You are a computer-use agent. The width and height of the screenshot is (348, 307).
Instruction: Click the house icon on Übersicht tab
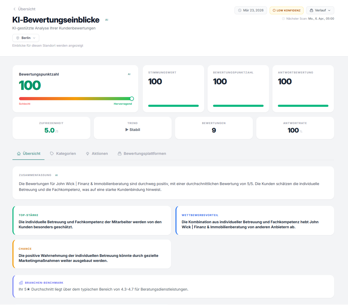(x=19, y=153)
